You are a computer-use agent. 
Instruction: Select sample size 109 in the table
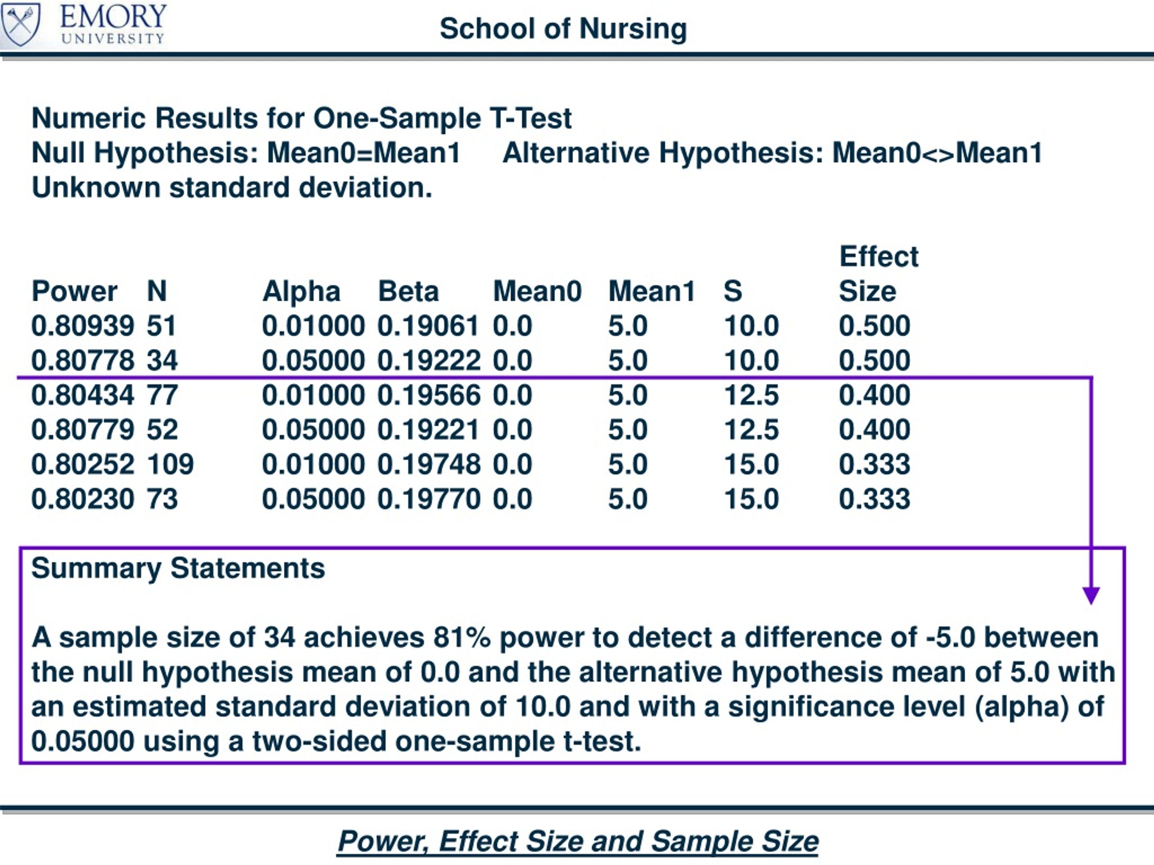tap(170, 464)
